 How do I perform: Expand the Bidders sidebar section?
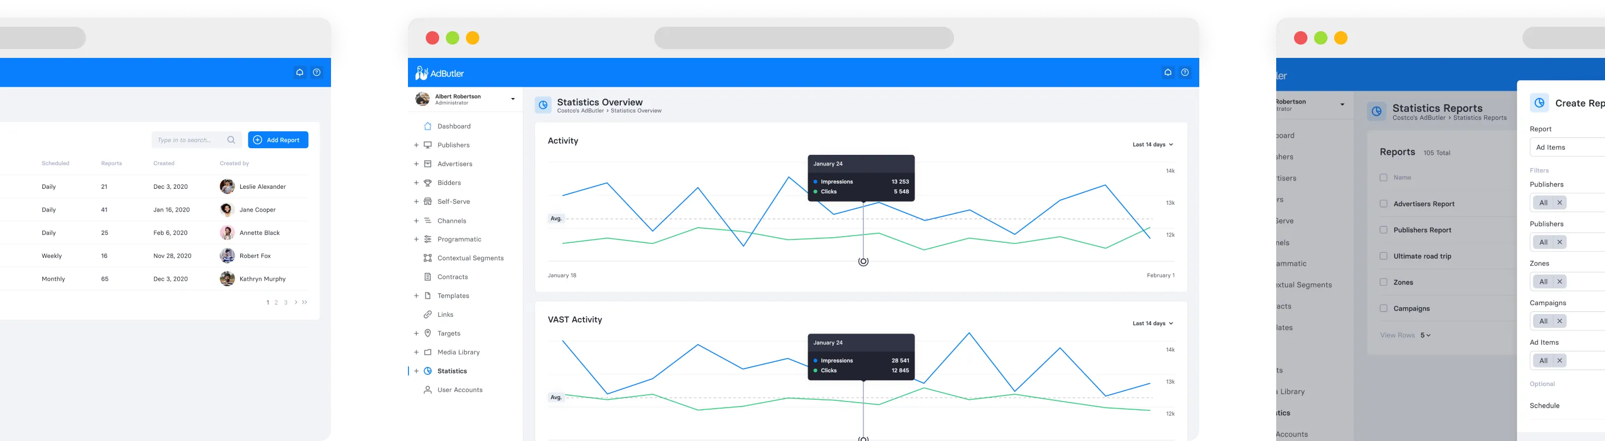(x=416, y=183)
